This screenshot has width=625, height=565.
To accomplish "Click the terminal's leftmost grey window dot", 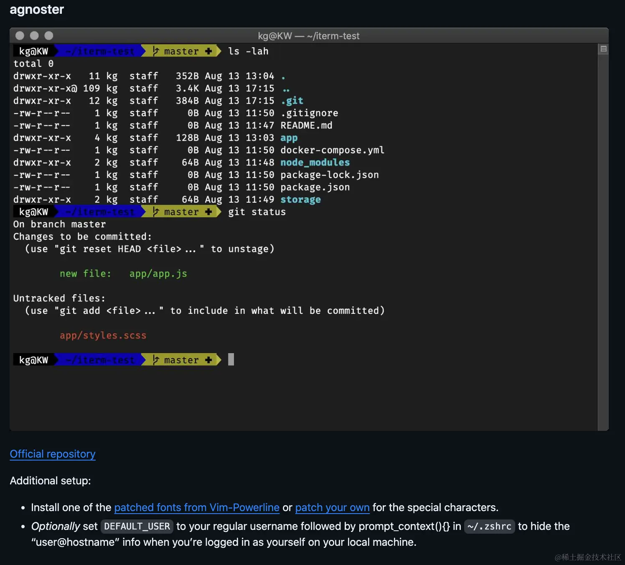I will point(20,36).
